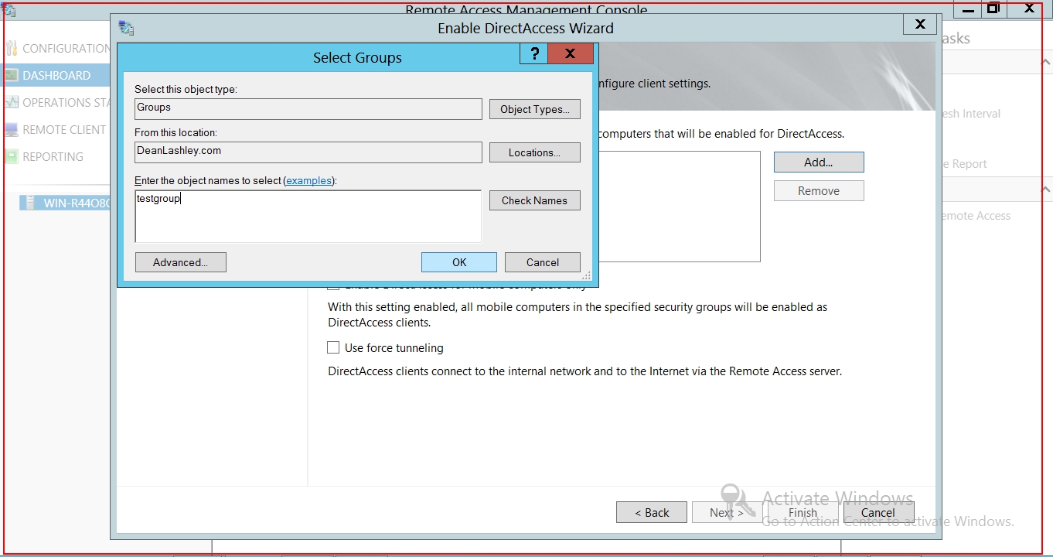Click the Reporting icon in sidebar
1053x557 pixels.
[x=11, y=157]
